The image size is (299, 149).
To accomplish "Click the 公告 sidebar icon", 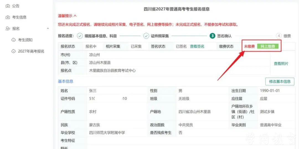I will pyautogui.click(x=8, y=6).
